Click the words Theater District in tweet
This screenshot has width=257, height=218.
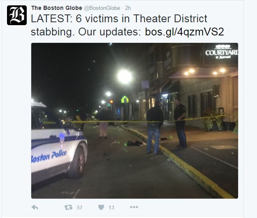pos(171,19)
